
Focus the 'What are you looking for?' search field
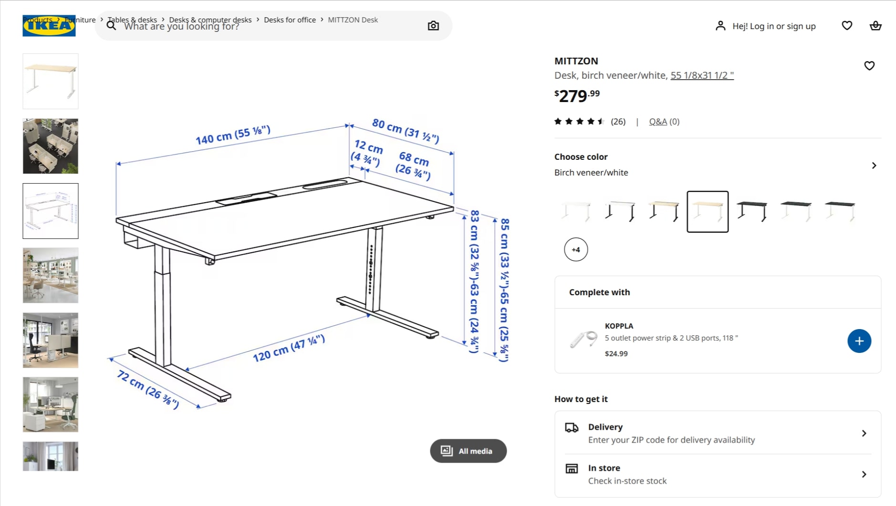(x=273, y=26)
